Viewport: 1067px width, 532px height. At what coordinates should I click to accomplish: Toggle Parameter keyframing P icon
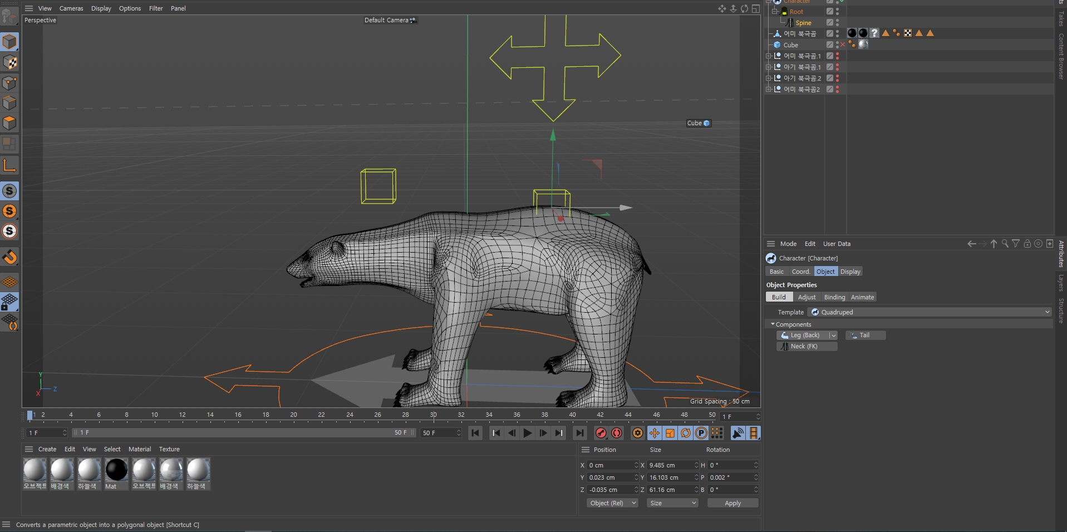click(701, 433)
